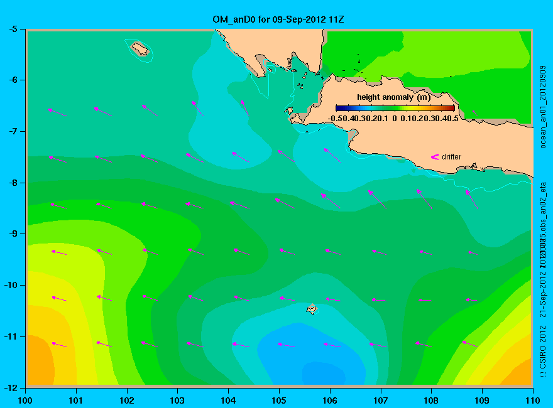The height and width of the screenshot is (408, 553).
Task: Click the '-5' latitude axis label
Action: coord(13,29)
